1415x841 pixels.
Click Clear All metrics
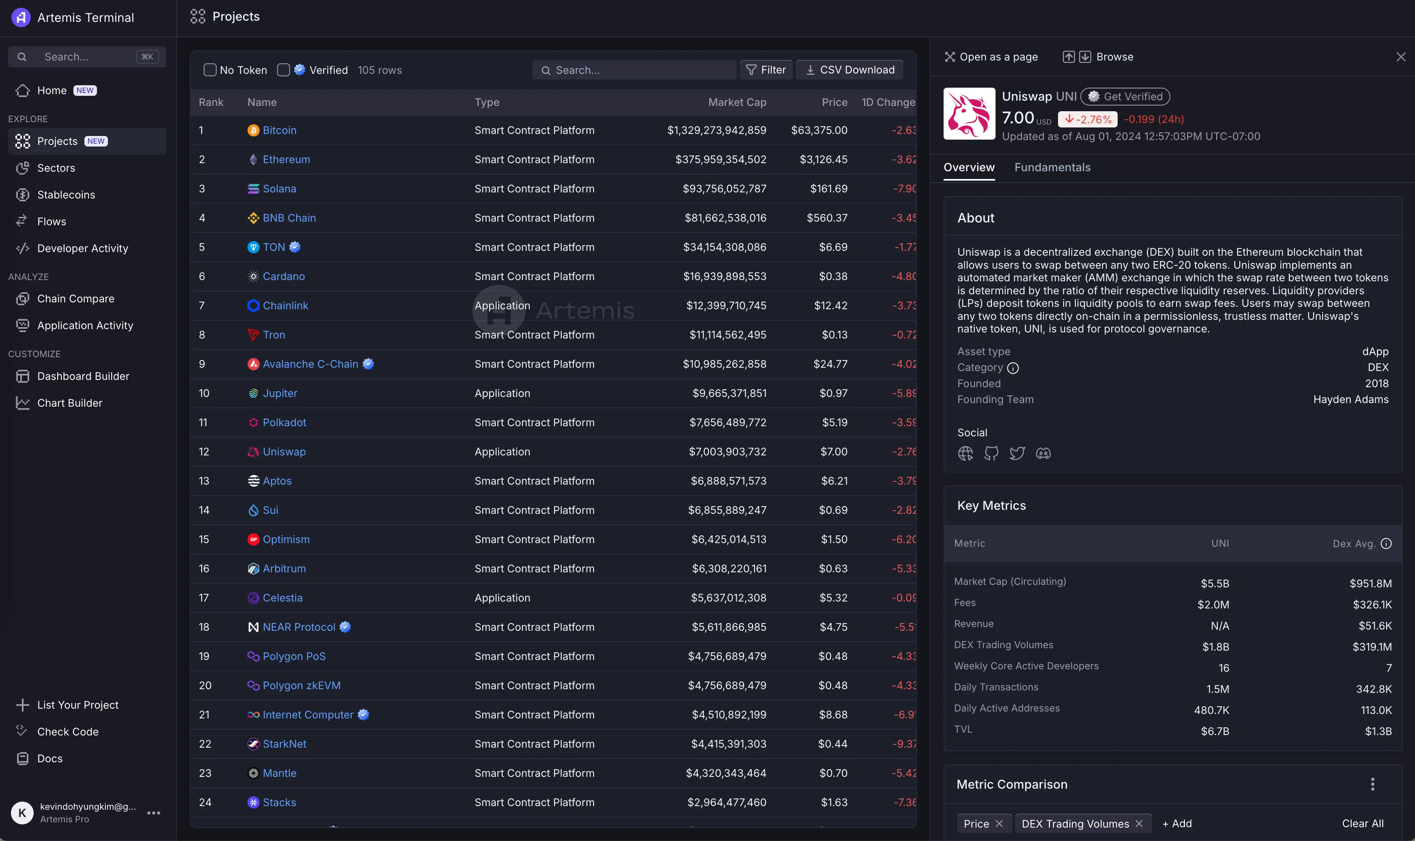click(1363, 824)
